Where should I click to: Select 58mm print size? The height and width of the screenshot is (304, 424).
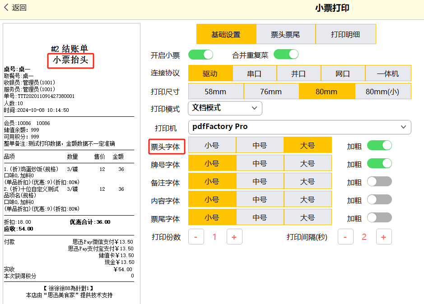[215, 92]
